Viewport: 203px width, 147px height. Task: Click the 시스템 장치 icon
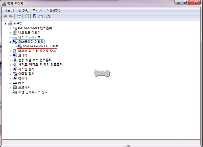15,69
